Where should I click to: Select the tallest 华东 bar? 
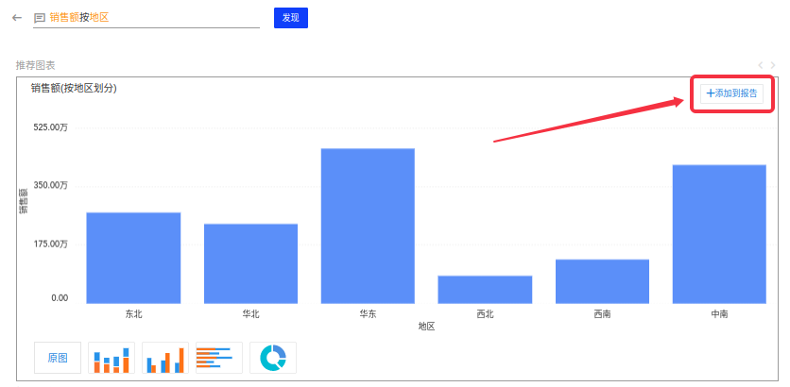point(368,226)
